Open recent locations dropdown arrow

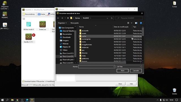pyautogui.click(x=65, y=18)
